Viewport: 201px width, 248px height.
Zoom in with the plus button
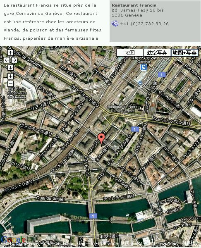click(x=11, y=76)
